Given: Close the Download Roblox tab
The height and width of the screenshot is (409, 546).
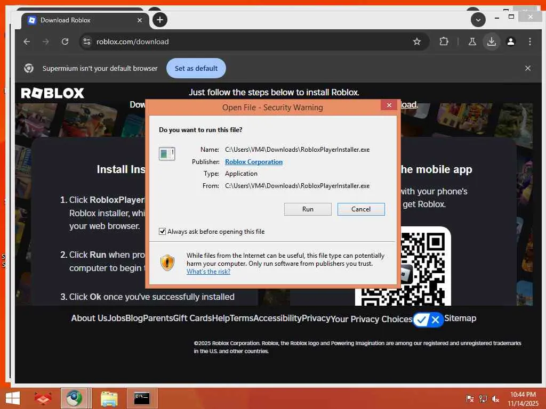Looking at the screenshot, I should pyautogui.click(x=139, y=20).
